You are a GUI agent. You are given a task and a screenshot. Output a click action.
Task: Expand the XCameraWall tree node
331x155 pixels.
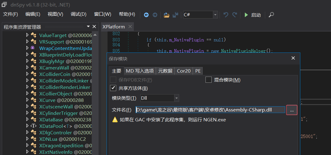pos(27,68)
